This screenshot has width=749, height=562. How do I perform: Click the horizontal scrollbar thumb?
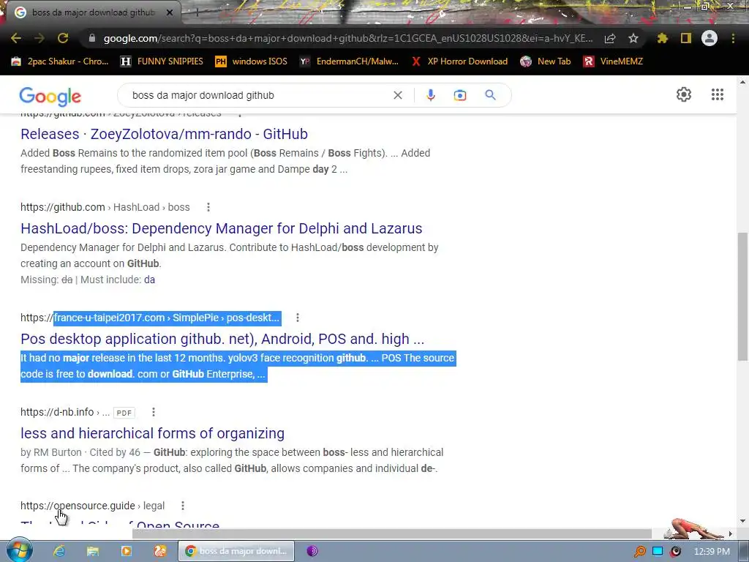(392, 533)
